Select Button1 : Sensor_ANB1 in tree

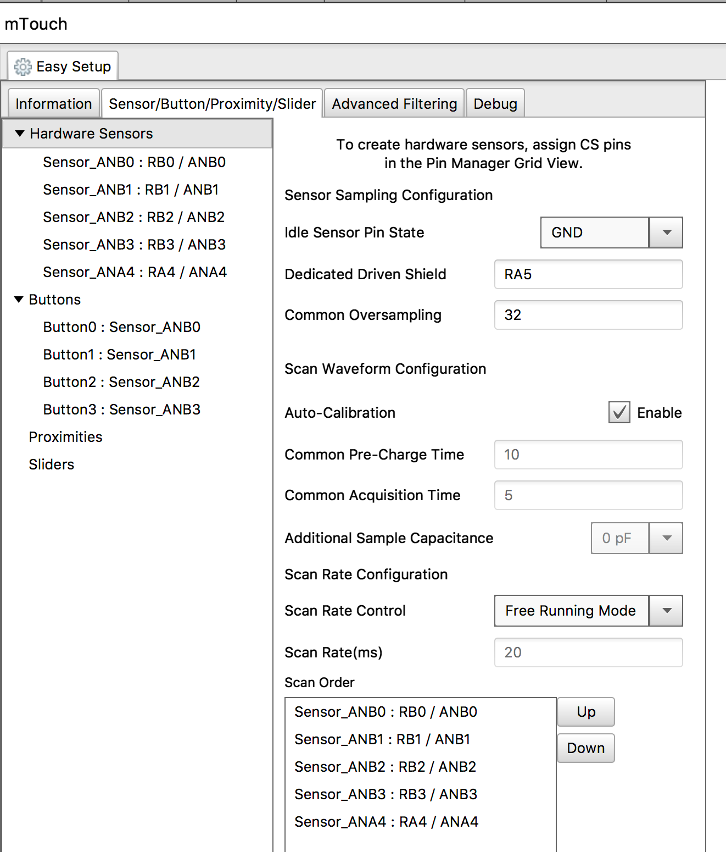(119, 355)
